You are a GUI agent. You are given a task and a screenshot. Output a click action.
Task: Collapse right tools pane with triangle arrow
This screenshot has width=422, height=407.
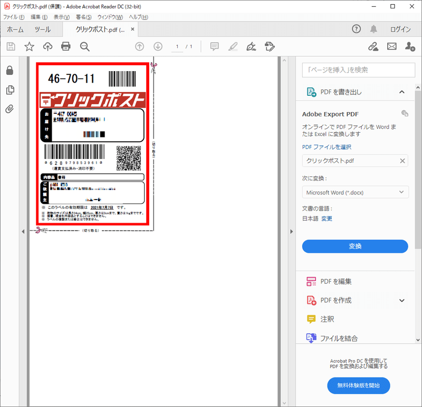292,232
